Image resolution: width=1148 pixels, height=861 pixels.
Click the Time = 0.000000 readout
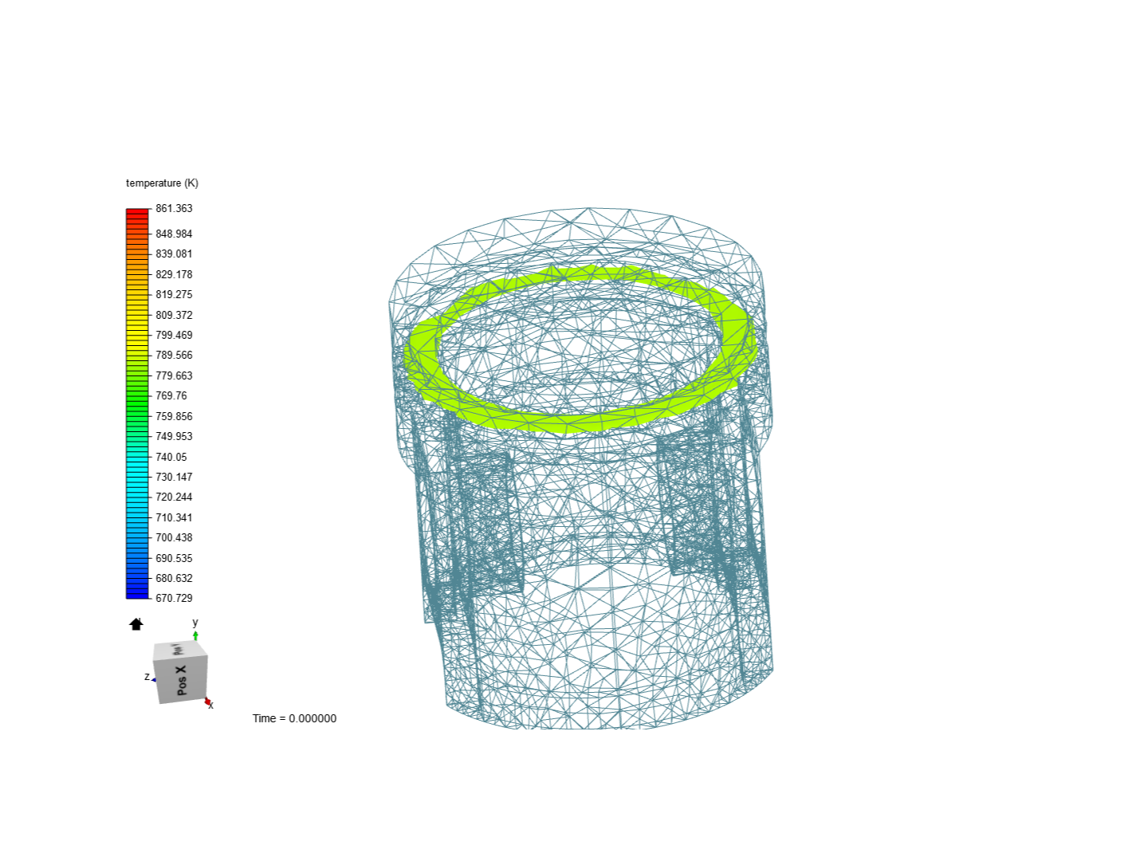(x=295, y=718)
